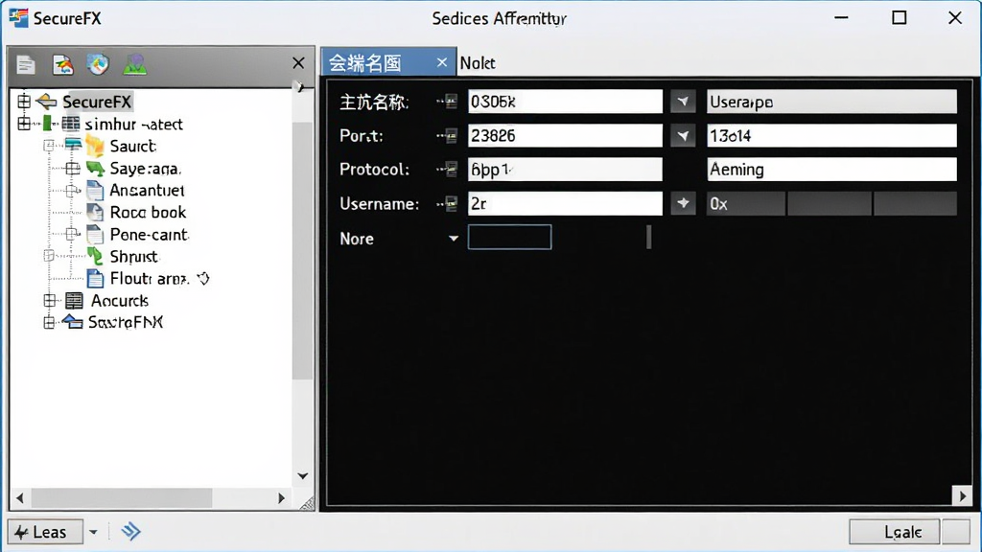Click the Username field containing 2r
Viewport: 982px width, 552px height.
(x=565, y=203)
